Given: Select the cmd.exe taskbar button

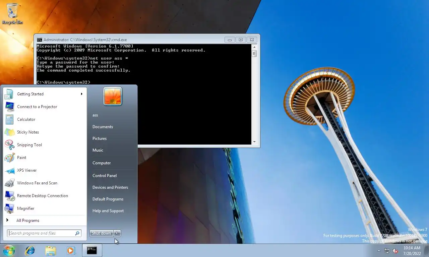Looking at the screenshot, I should coord(92,250).
